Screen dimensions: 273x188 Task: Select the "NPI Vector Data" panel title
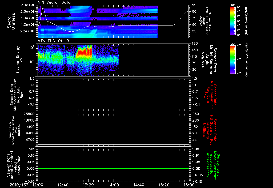[x=54, y=2]
